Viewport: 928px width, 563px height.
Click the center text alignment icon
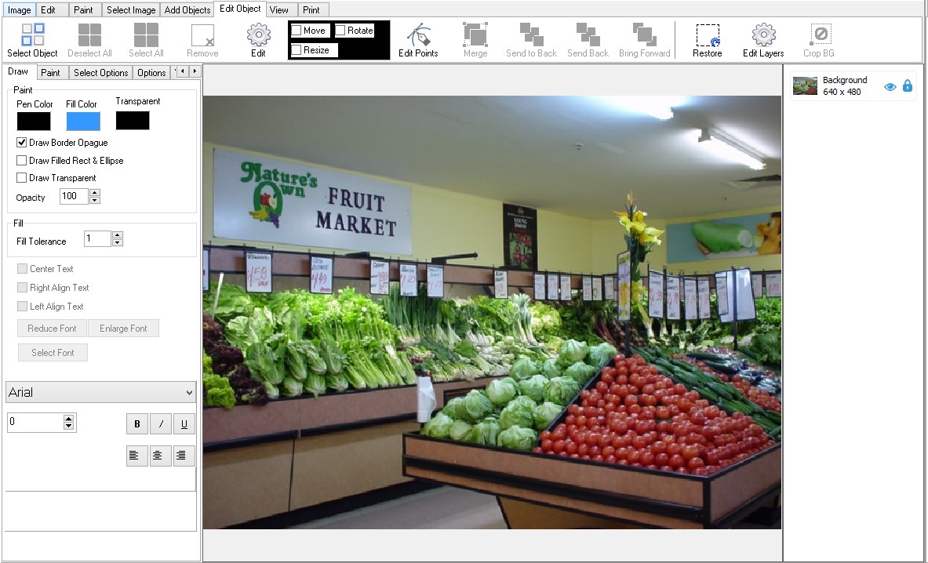(160, 455)
